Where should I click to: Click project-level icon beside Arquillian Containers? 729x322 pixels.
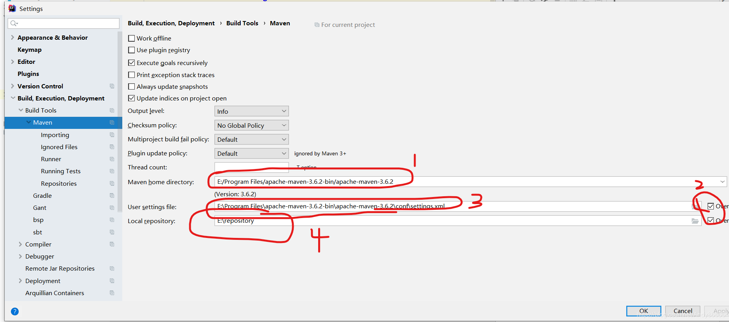click(x=112, y=293)
